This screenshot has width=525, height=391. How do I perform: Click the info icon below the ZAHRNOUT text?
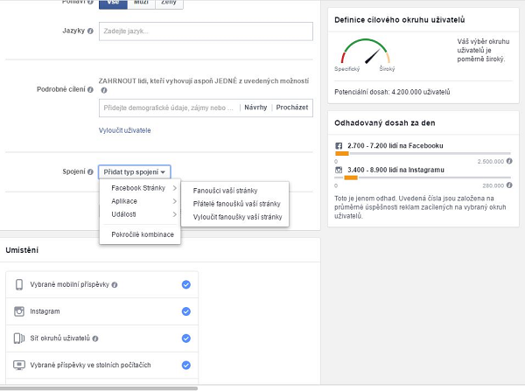pos(104,90)
